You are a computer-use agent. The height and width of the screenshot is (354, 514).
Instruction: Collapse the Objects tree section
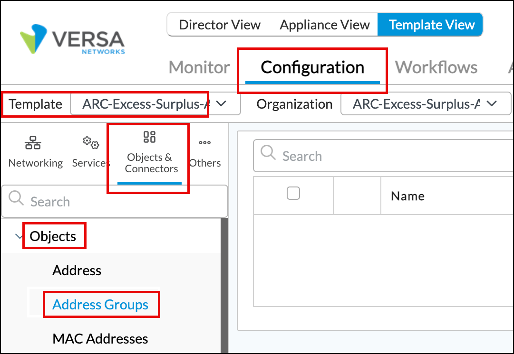[19, 236]
